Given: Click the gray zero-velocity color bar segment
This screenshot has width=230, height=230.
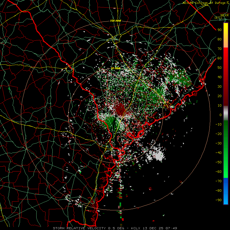Looking at the screenshot, I should point(226,113).
